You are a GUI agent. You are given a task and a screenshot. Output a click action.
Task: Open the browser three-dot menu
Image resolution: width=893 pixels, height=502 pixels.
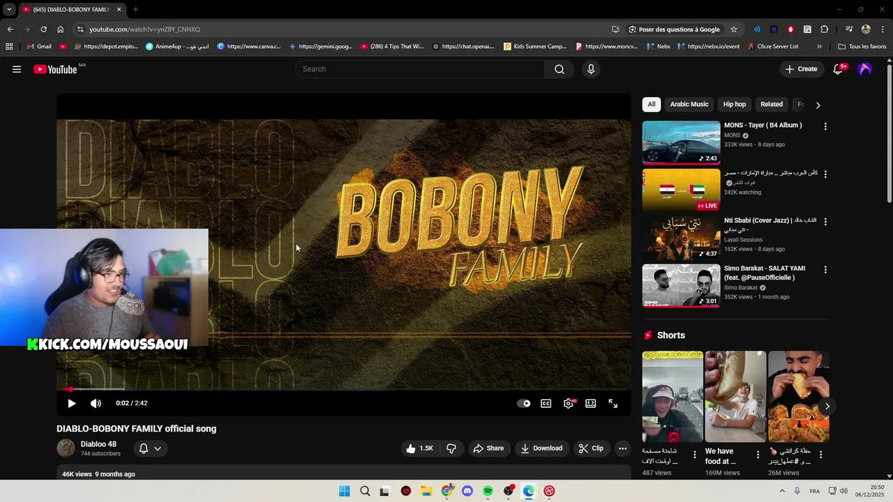[x=883, y=29]
